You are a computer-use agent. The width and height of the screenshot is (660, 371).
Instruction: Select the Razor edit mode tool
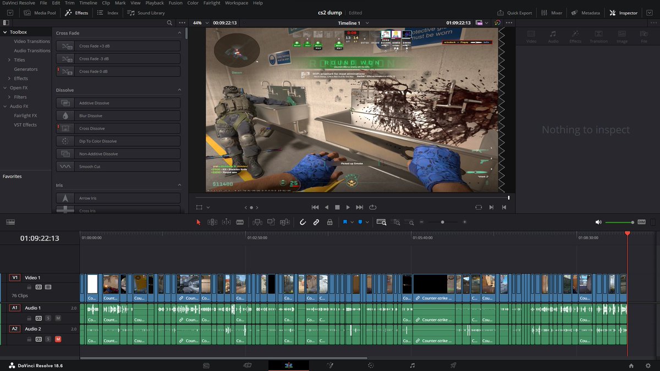239,222
